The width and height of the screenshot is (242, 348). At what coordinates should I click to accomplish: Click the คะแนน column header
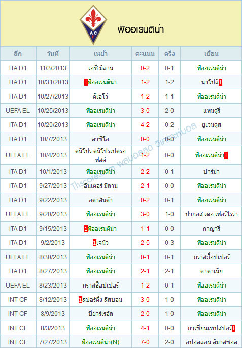tap(145, 53)
